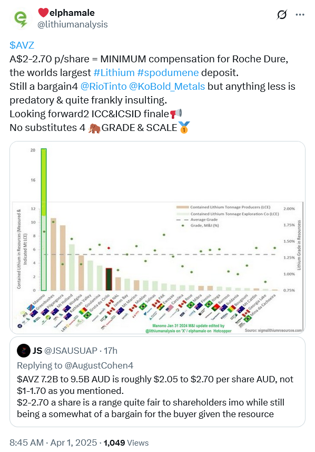
Task: Click the @lithiumanalysis handle
Action: click(73, 24)
